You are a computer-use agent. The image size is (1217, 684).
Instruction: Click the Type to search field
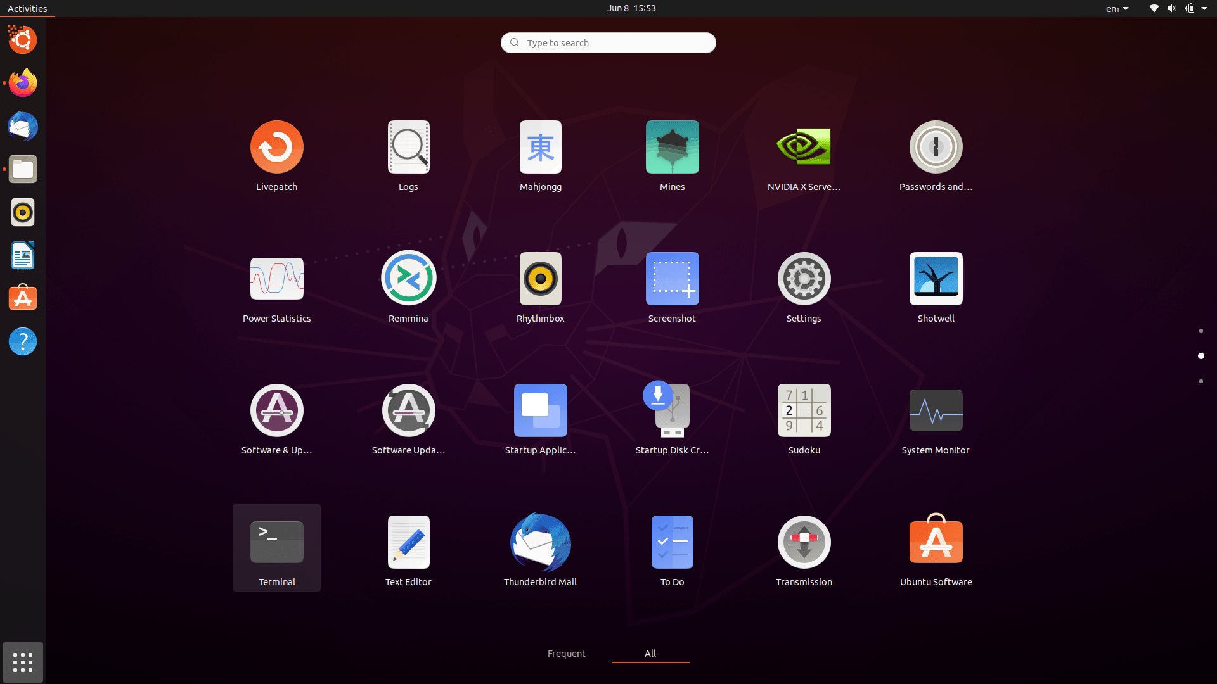pos(608,42)
